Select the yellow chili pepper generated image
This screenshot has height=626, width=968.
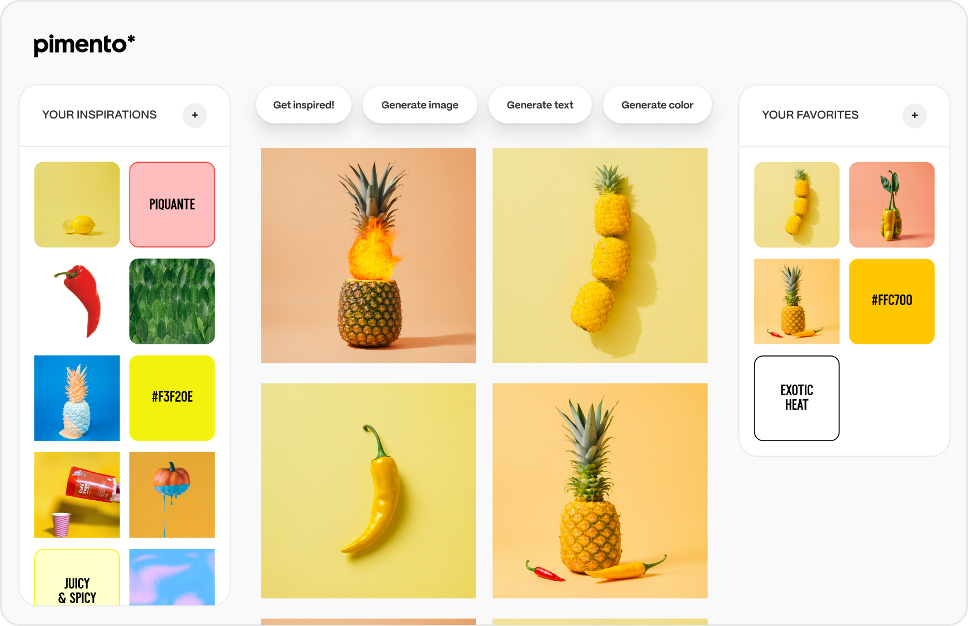(x=369, y=491)
